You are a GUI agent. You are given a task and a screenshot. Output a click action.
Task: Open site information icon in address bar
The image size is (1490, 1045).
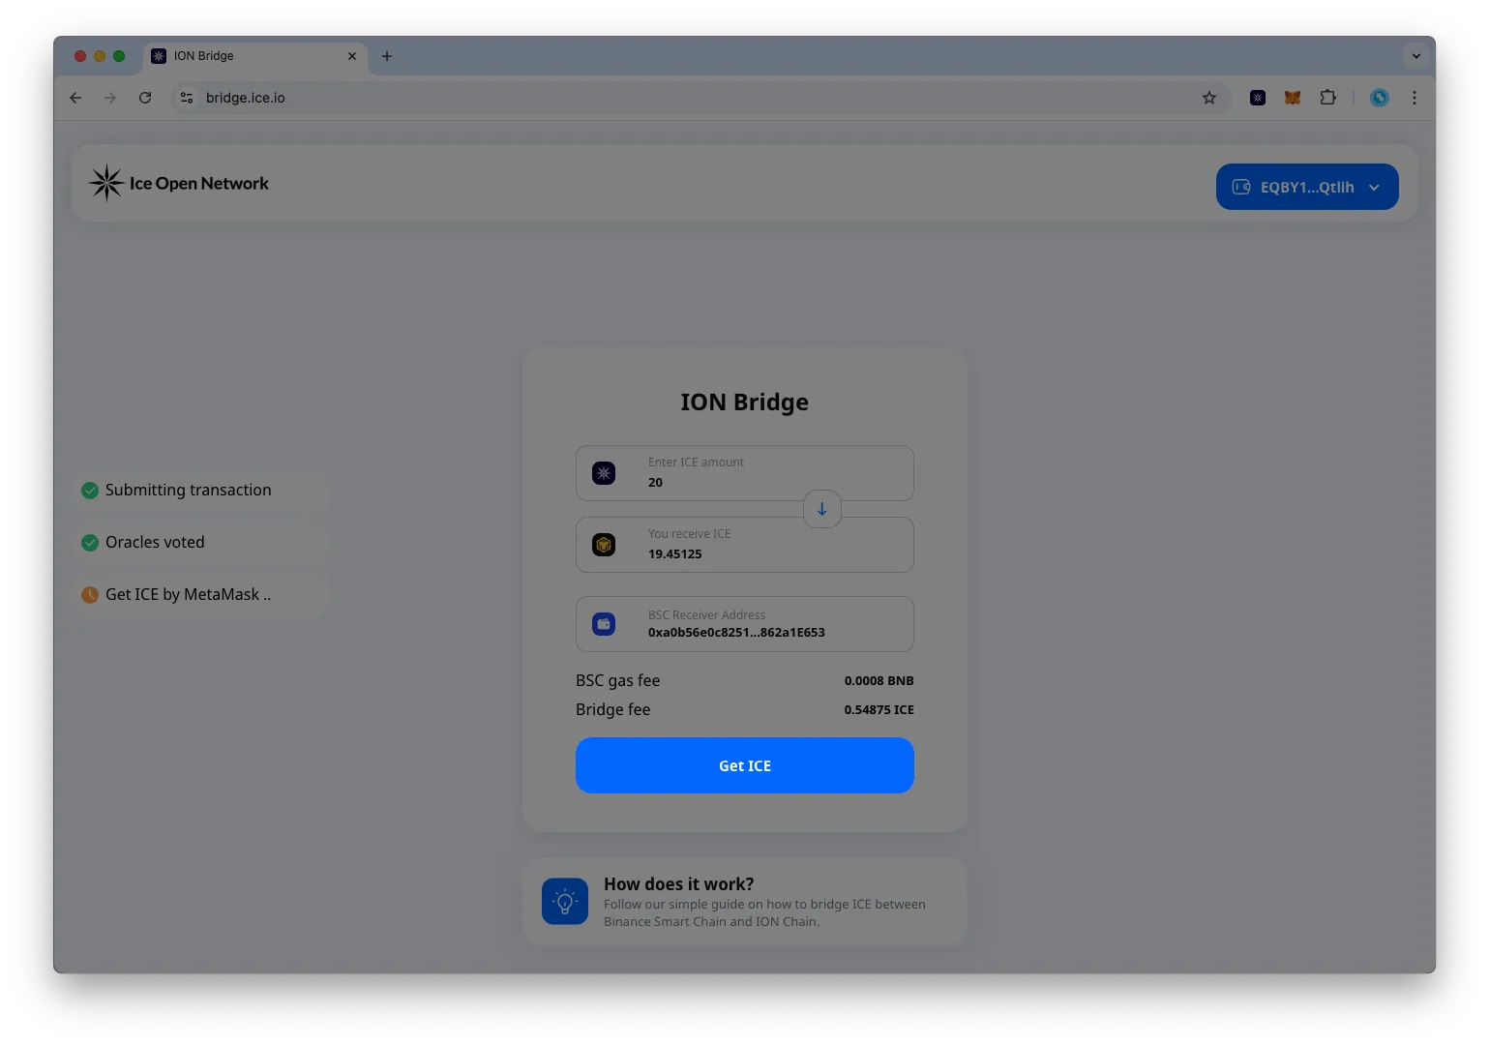coord(187,98)
